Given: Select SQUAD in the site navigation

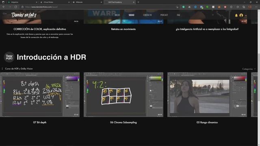Looking at the screenshot, I should pos(132,15).
